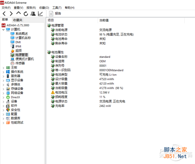Click the Forward navigation arrow
Screen dimensions: 195x164
11,14
